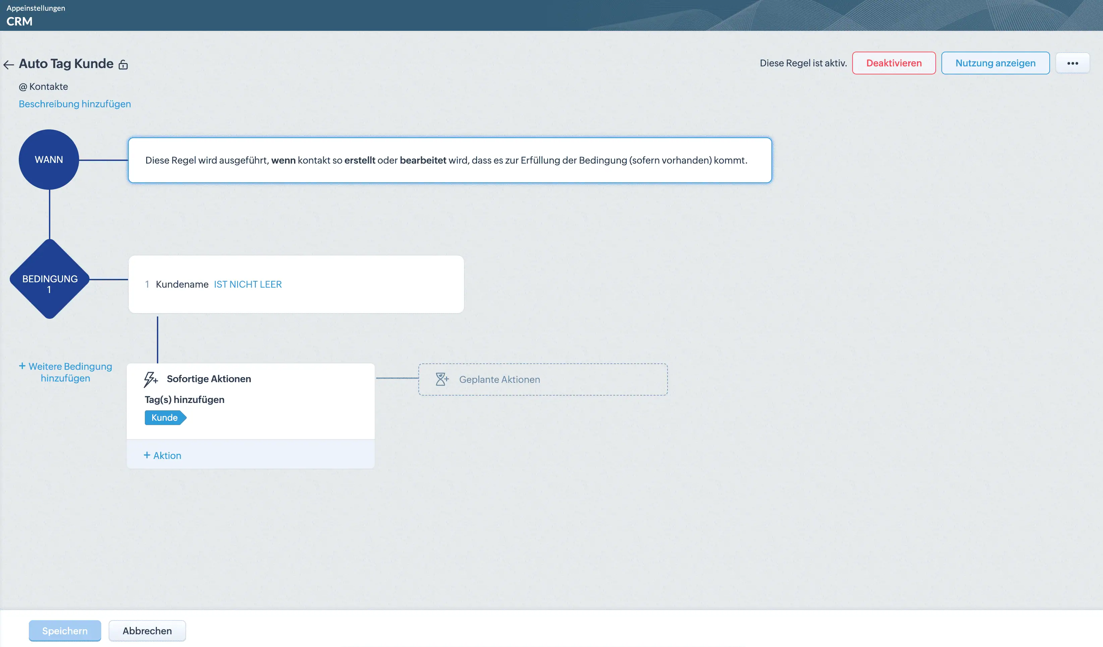Open Nutzung anzeigen usage view
This screenshot has width=1103, height=647.
point(995,63)
